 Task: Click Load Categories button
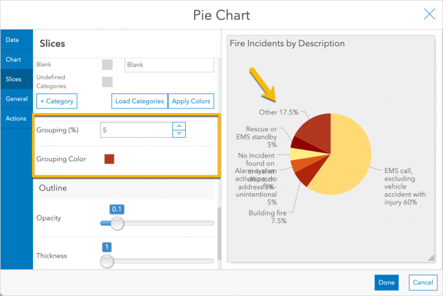click(140, 101)
